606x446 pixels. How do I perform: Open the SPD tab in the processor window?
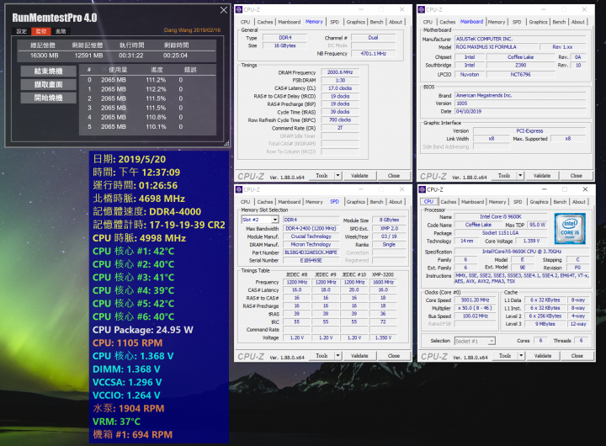point(518,202)
